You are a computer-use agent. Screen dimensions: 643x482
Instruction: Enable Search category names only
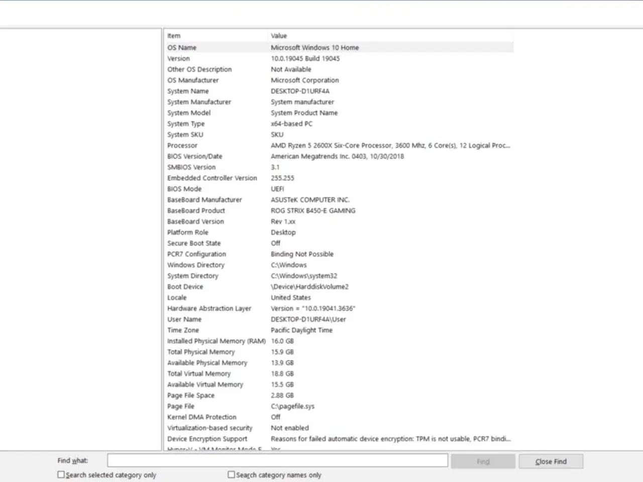(231, 474)
